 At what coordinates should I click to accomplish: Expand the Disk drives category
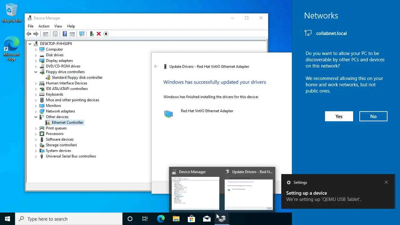[x=36, y=55]
